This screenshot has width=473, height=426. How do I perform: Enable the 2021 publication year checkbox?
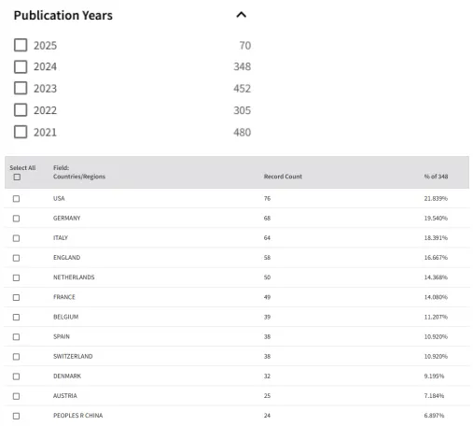(x=21, y=132)
